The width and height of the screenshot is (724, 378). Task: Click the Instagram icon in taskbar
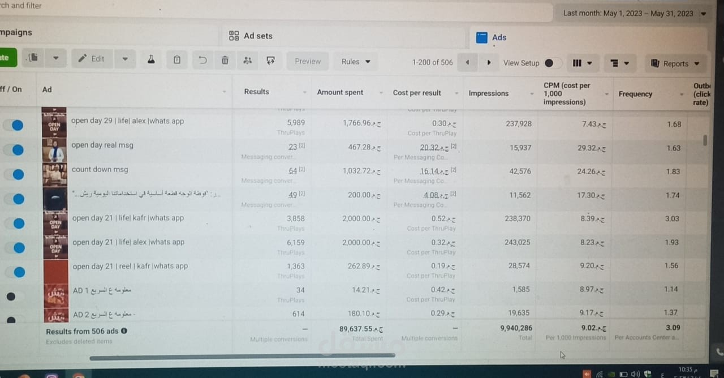coord(51,375)
